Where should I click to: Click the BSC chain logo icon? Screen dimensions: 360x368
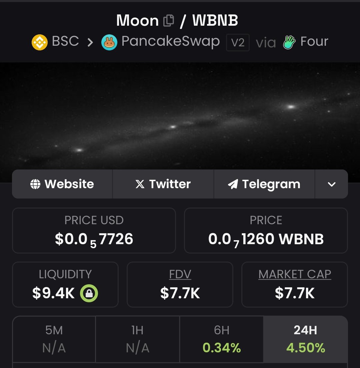(x=40, y=42)
